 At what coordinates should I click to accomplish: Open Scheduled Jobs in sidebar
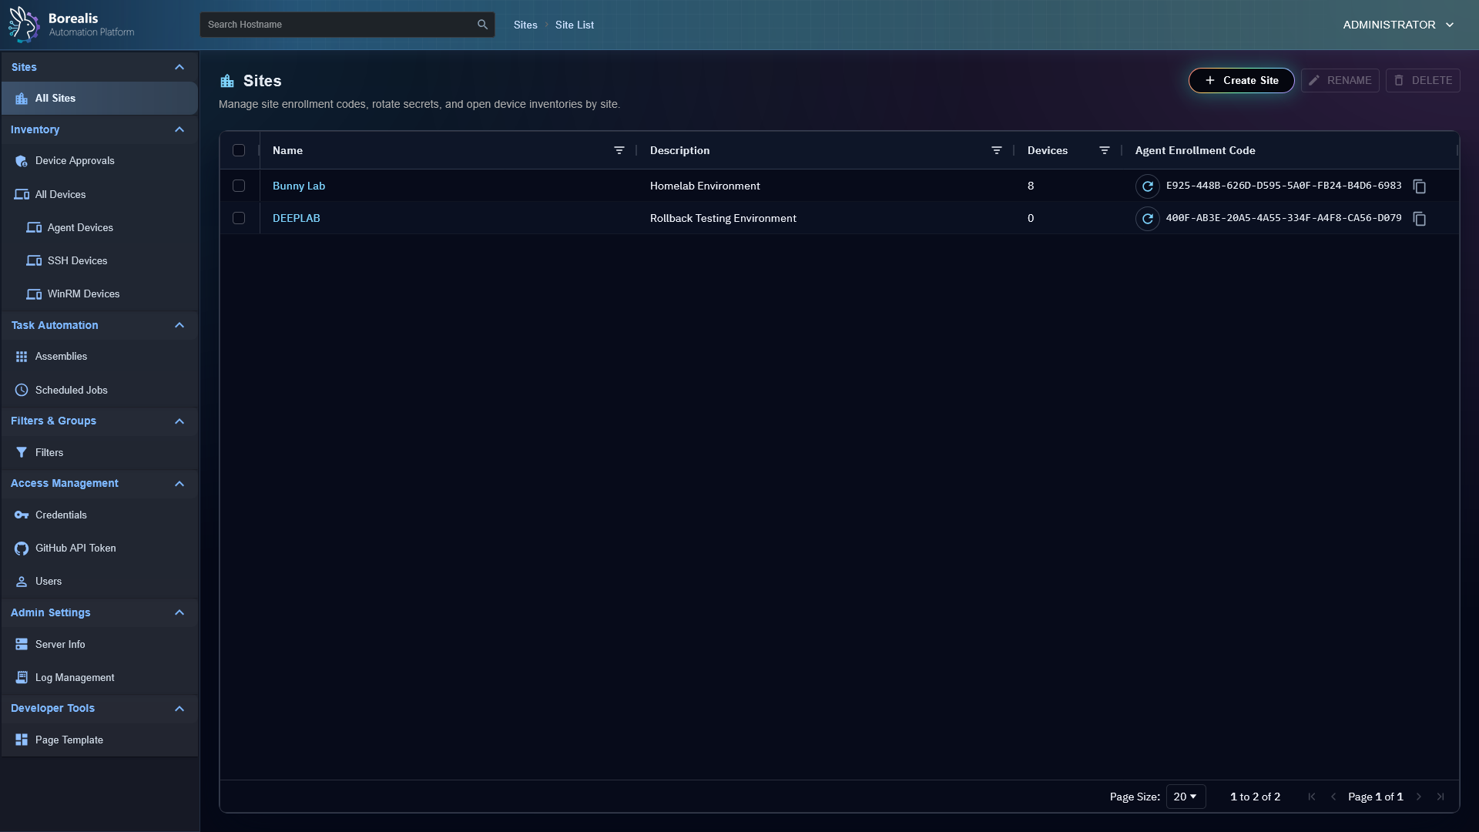(x=71, y=390)
